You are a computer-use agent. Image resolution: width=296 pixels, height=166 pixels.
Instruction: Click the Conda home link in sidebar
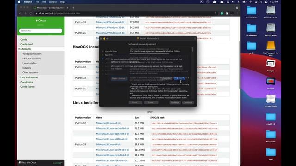coord(41,20)
